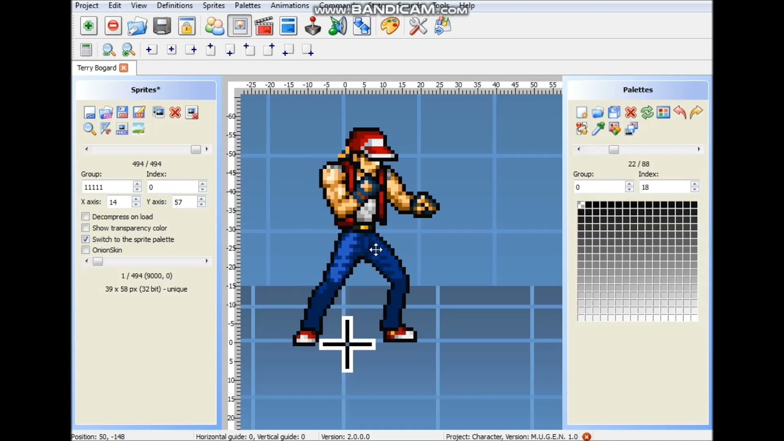Open a palette with the Palettes folder icon

(x=598, y=113)
